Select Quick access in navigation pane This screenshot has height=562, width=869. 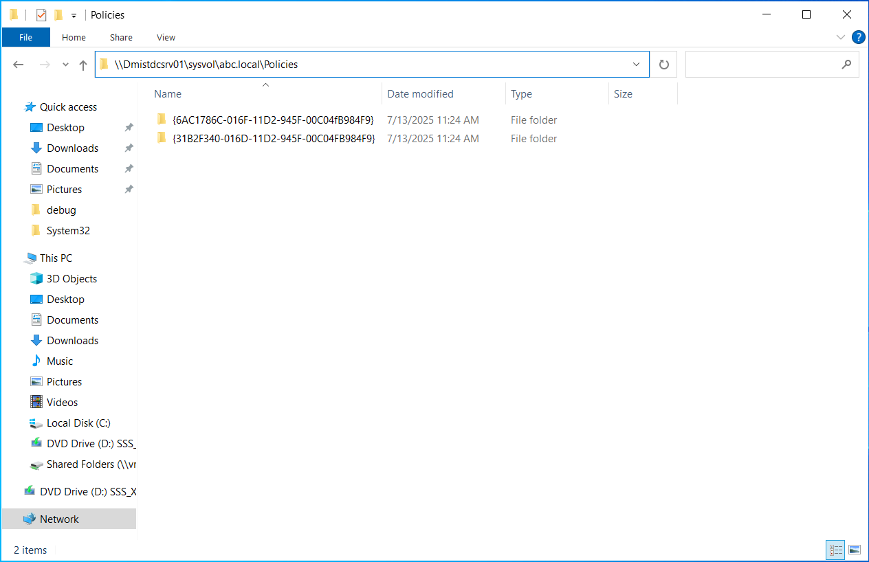pyautogui.click(x=68, y=107)
